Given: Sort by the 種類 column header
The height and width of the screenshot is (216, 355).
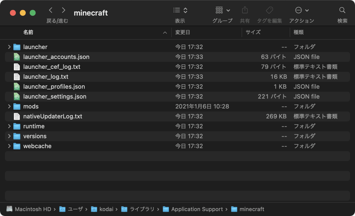Looking at the screenshot, I should point(298,32).
